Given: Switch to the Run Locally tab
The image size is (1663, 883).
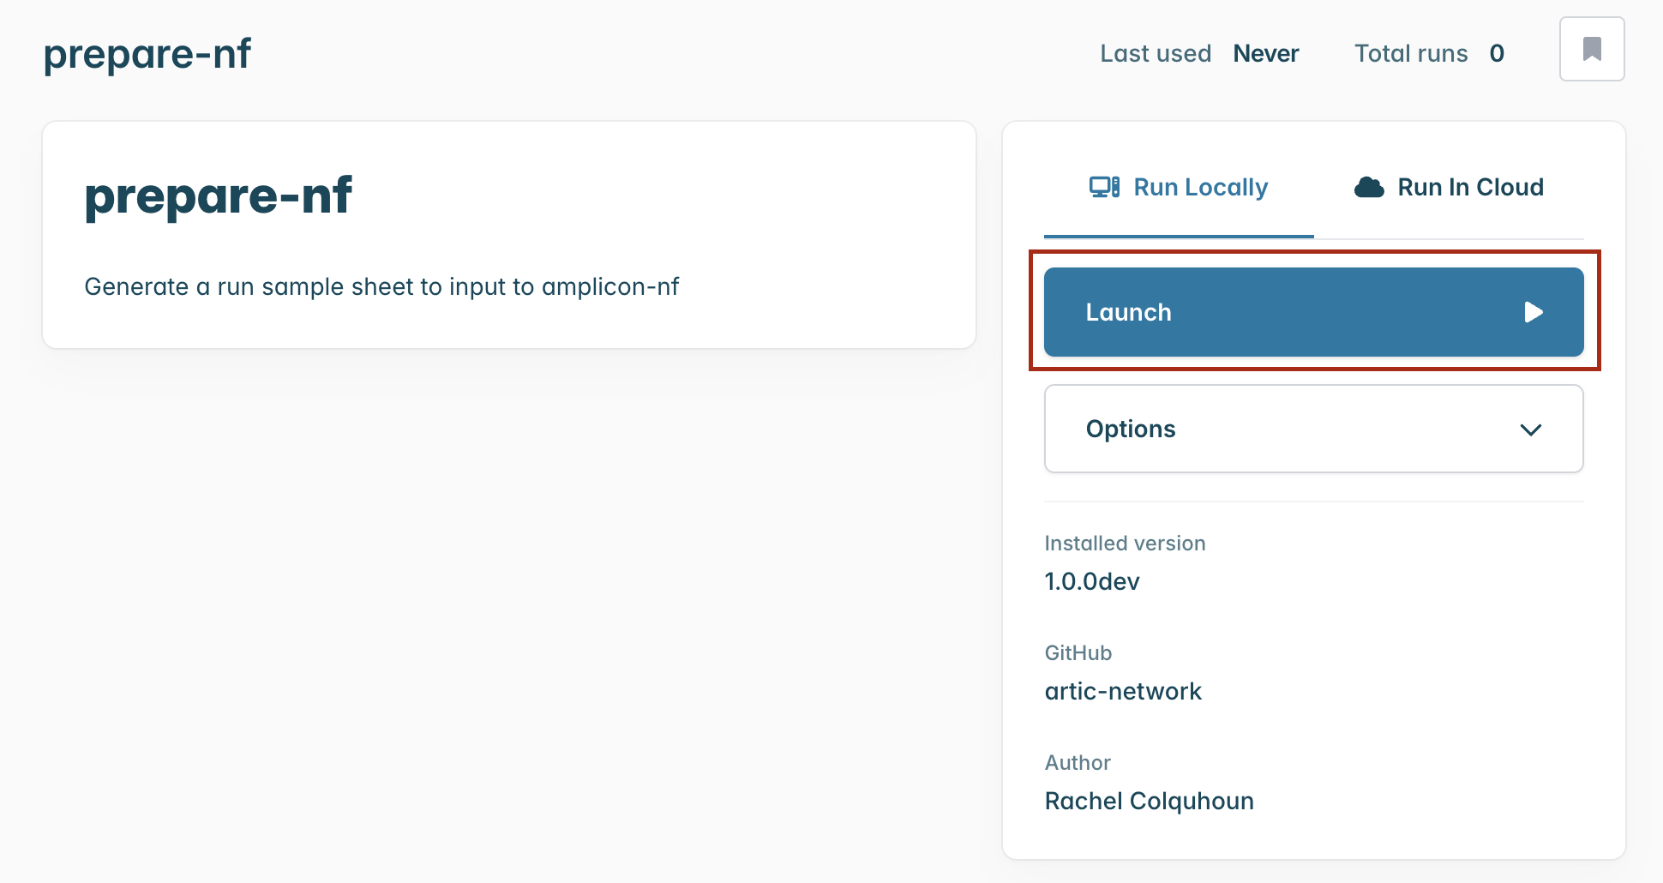Looking at the screenshot, I should pyautogui.click(x=1179, y=187).
